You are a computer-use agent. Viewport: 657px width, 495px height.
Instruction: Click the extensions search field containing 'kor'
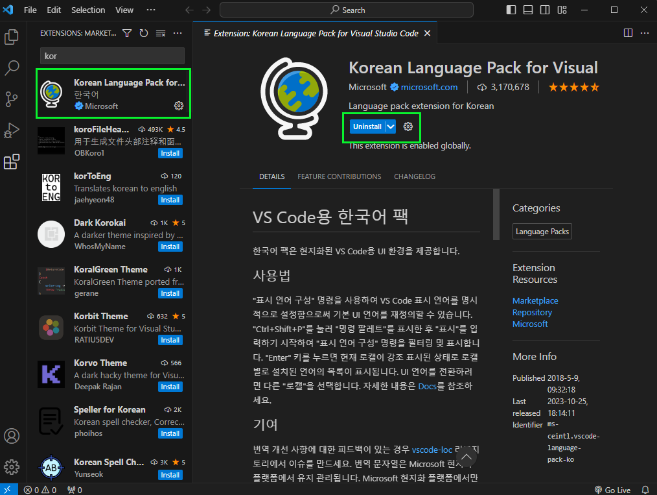pos(112,56)
